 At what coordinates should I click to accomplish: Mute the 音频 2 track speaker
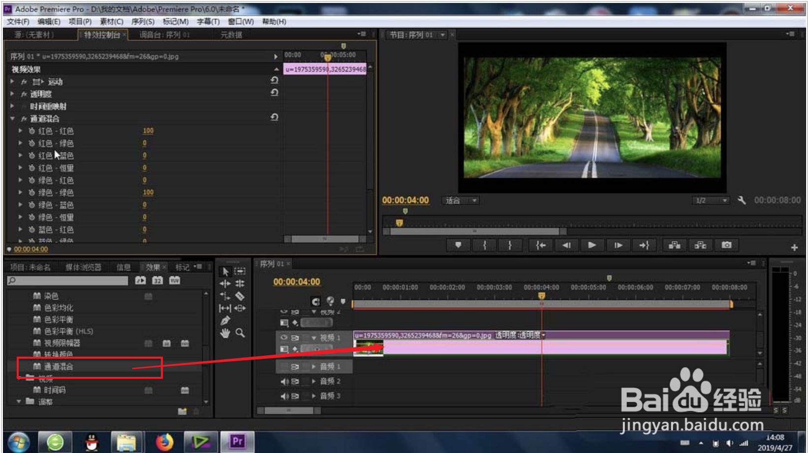[284, 381]
